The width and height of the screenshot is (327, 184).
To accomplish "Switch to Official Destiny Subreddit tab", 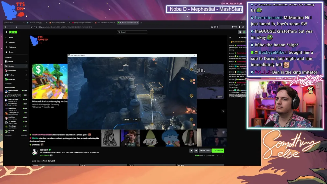I will coord(59,23).
